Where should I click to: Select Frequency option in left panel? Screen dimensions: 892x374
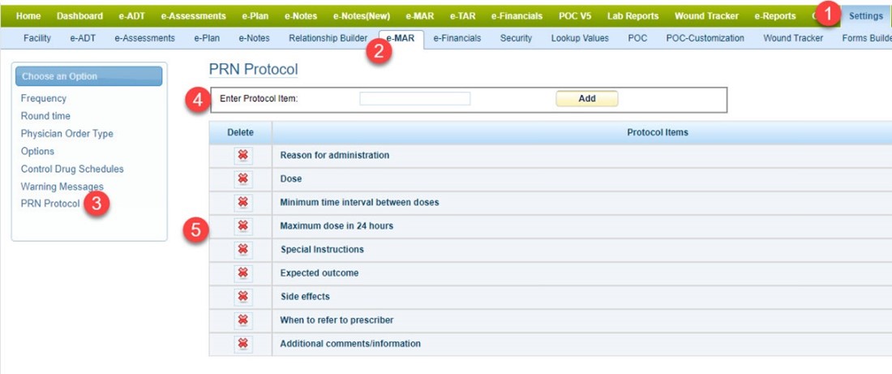point(44,98)
